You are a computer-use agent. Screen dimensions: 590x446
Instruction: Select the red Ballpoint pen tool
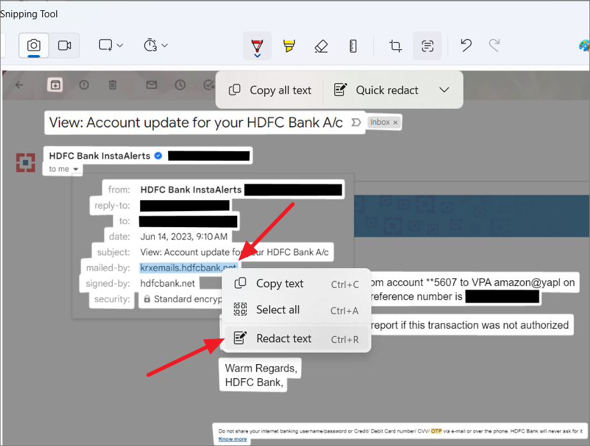(x=258, y=46)
